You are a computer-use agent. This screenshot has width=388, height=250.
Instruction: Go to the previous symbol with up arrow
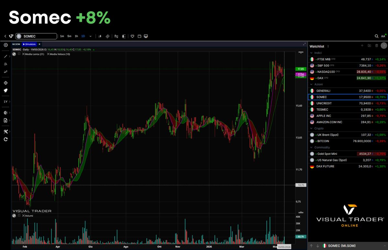311,246
